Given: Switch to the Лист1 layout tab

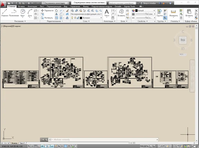Looking at the screenshot, I should click(22, 143).
